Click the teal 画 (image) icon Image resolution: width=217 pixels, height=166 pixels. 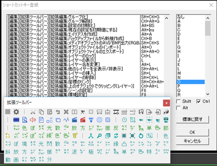16,160
